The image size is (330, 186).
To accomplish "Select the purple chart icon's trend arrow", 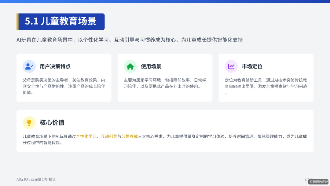I will (231, 65).
